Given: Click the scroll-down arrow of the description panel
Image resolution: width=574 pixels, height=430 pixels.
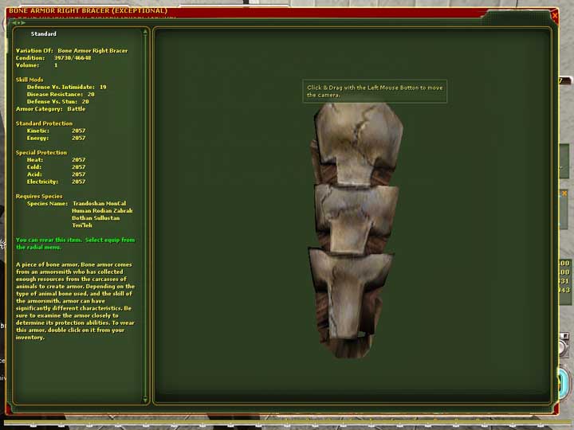Looking at the screenshot, I should (x=145, y=400).
